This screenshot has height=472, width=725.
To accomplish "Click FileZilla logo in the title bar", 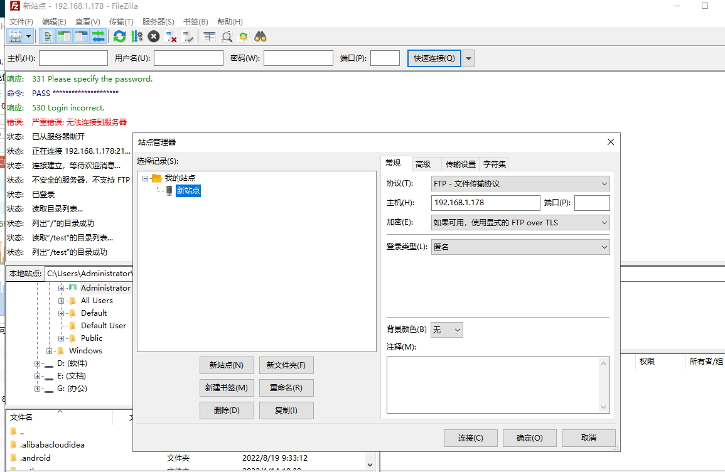I will (x=15, y=6).
